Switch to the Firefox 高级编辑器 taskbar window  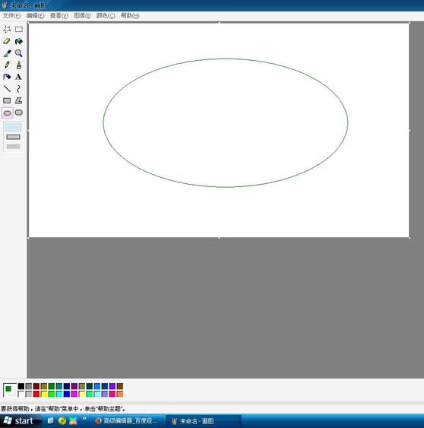tap(127, 421)
